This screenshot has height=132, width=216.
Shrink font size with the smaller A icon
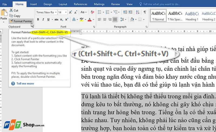[x=76, y=12]
